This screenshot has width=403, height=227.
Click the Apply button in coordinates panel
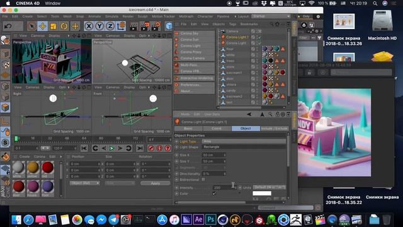[x=156, y=183]
